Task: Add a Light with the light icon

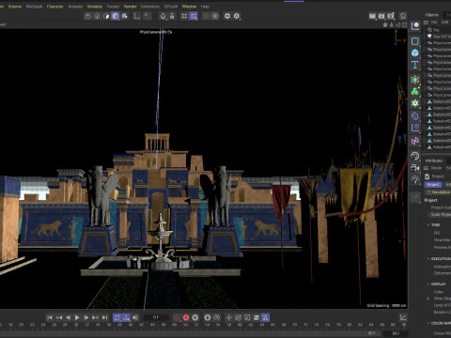Action: click(415, 179)
